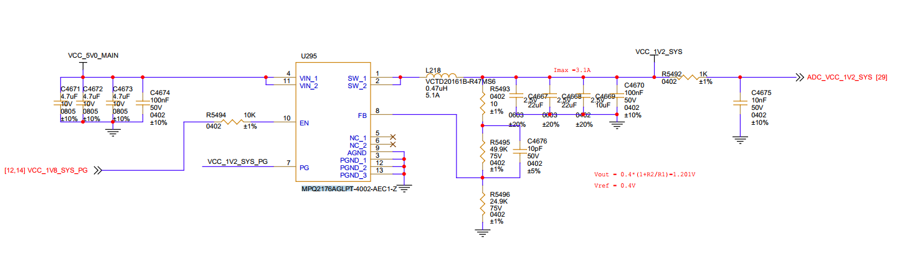Click the VCC_5V0_MAIN power rail label
This screenshot has width=915, height=262.
(x=93, y=56)
